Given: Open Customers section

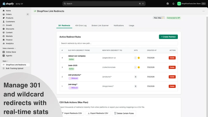Looking at the screenshot, I should tap(10, 22).
